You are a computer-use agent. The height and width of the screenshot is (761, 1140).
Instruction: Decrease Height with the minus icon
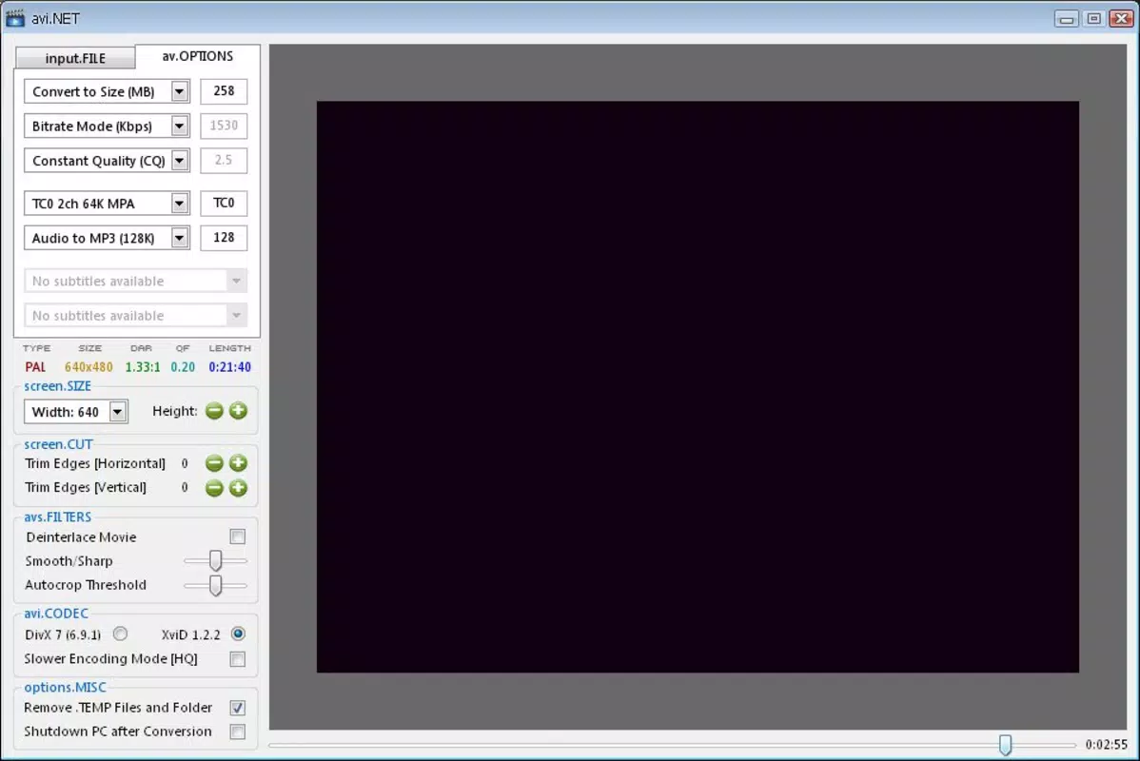tap(214, 411)
